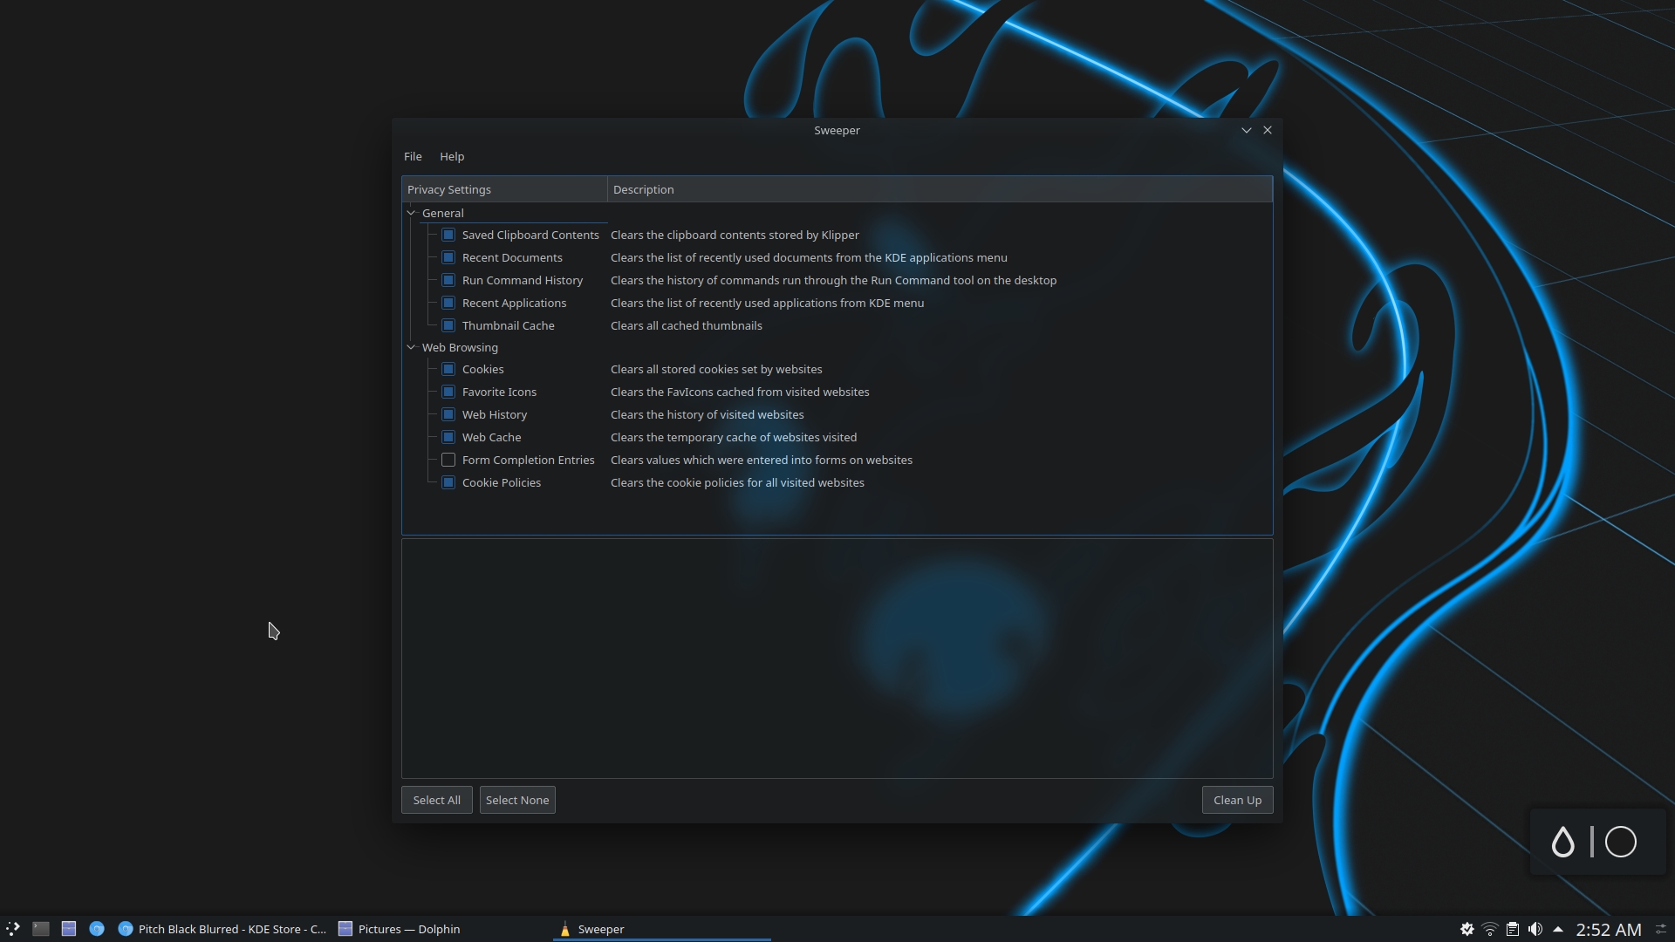Click the Clean Up button
The image size is (1675, 942).
[x=1237, y=800]
